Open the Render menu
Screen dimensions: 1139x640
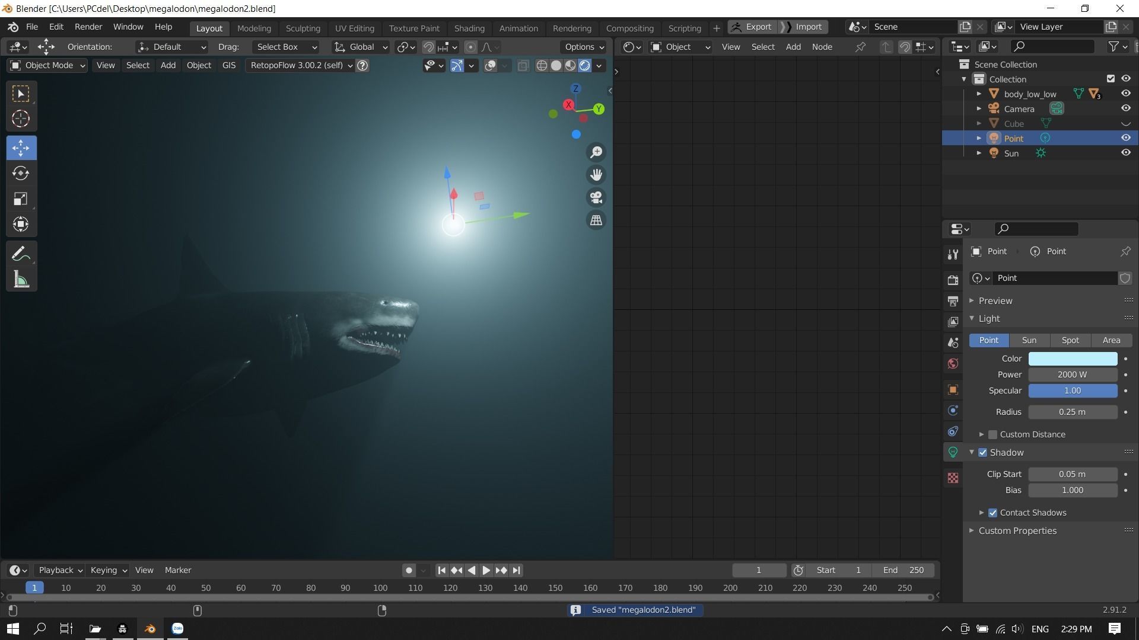88,27
